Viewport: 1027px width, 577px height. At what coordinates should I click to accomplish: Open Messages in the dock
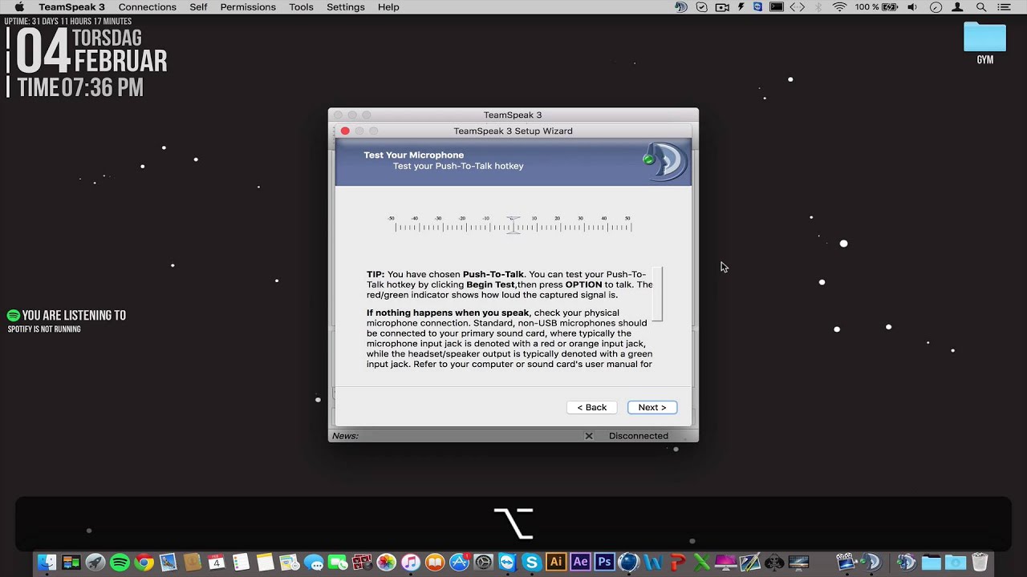pos(314,563)
